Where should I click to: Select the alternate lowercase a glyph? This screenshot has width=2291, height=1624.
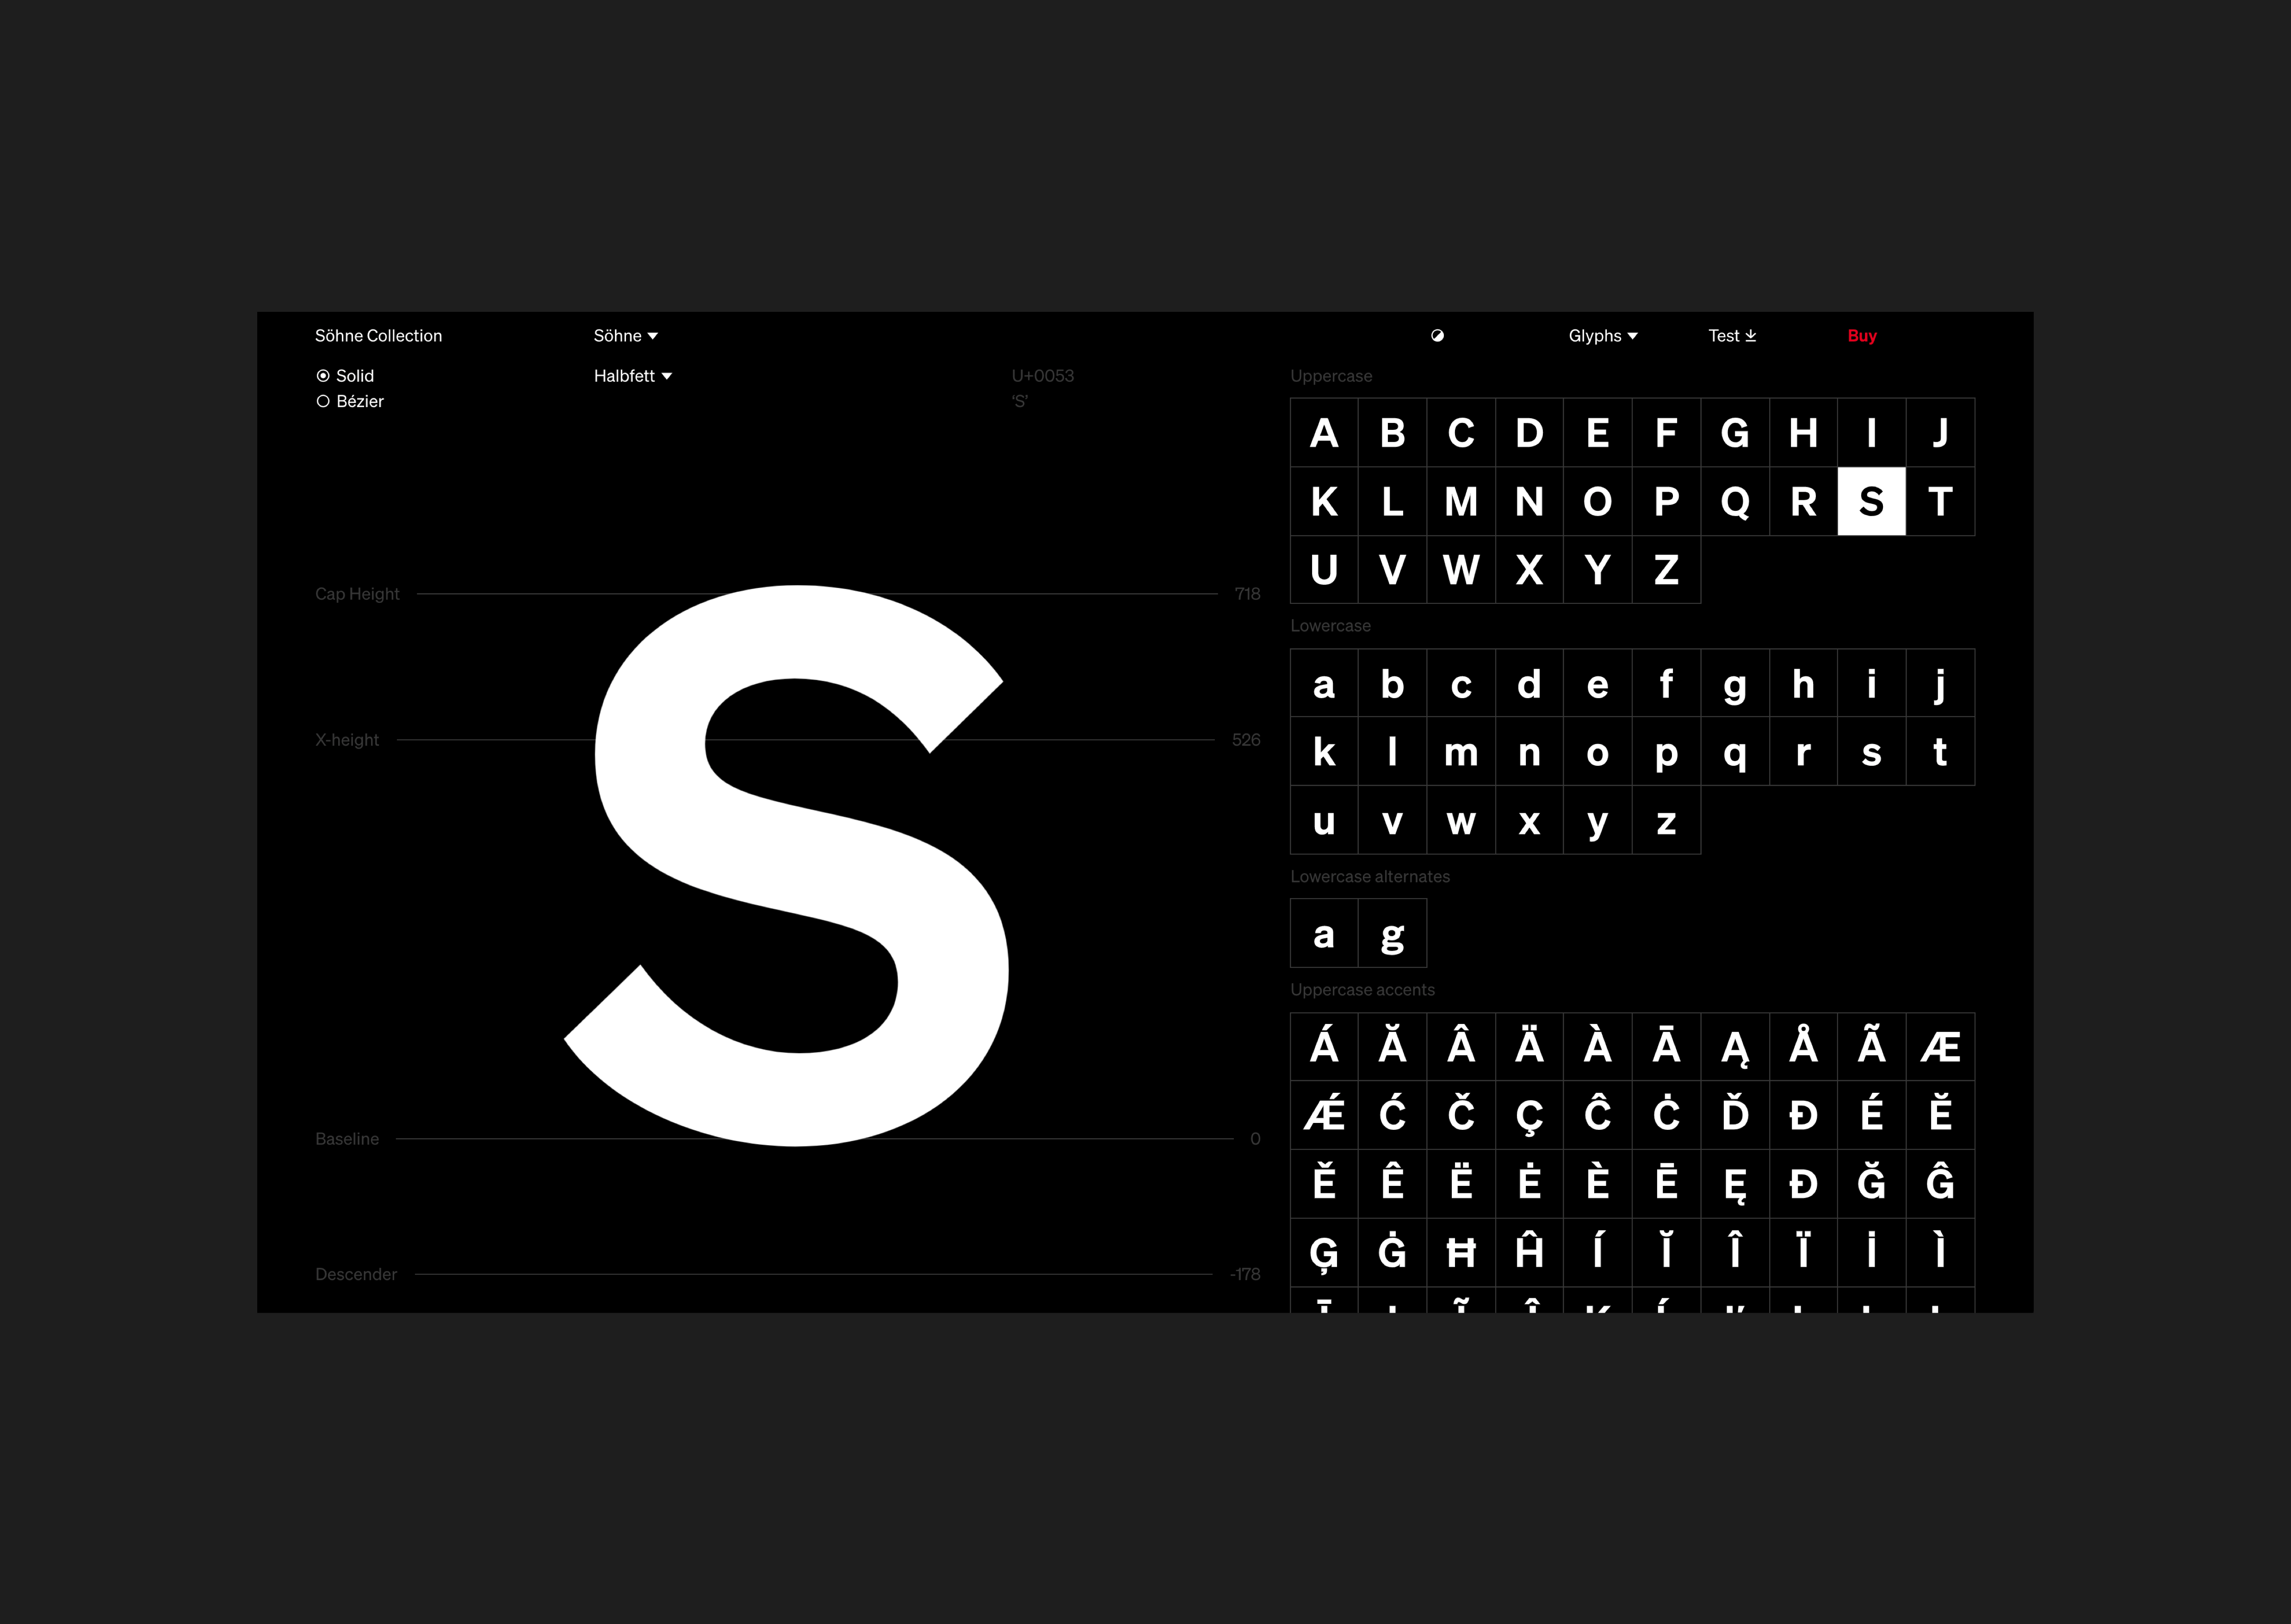tap(1324, 934)
